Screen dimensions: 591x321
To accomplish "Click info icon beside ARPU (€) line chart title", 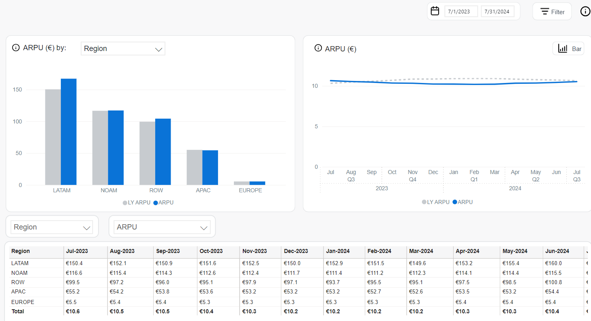I will (x=318, y=48).
